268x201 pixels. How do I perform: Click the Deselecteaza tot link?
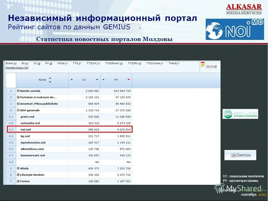[x=17, y=67]
